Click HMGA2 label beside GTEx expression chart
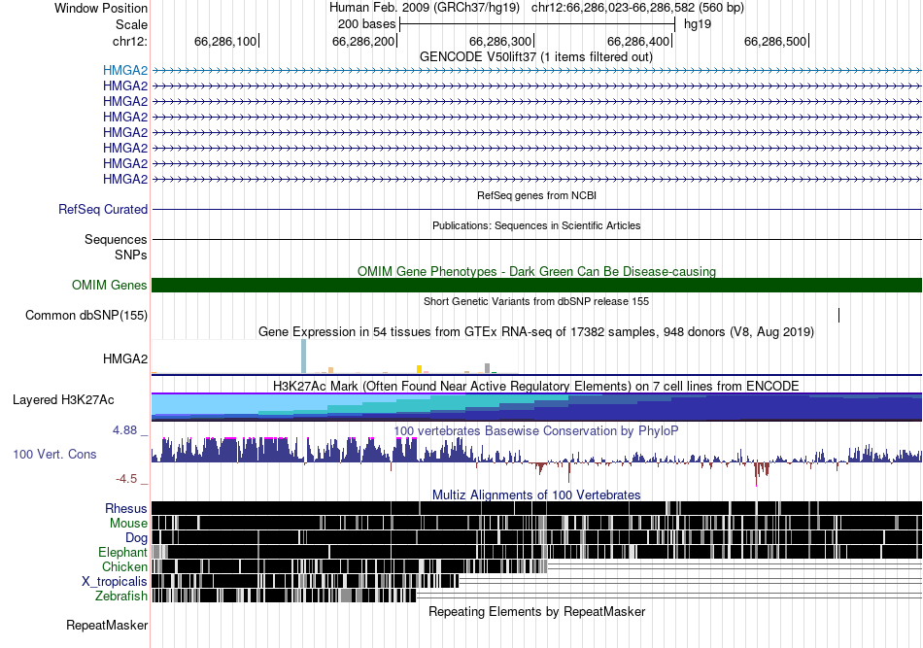Image resolution: width=923 pixels, height=648 pixels. pos(124,359)
